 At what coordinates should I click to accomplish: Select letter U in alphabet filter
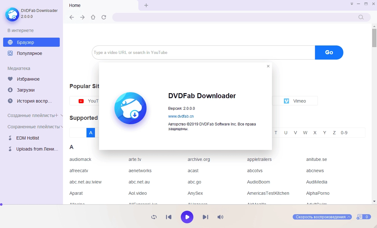click(286, 133)
